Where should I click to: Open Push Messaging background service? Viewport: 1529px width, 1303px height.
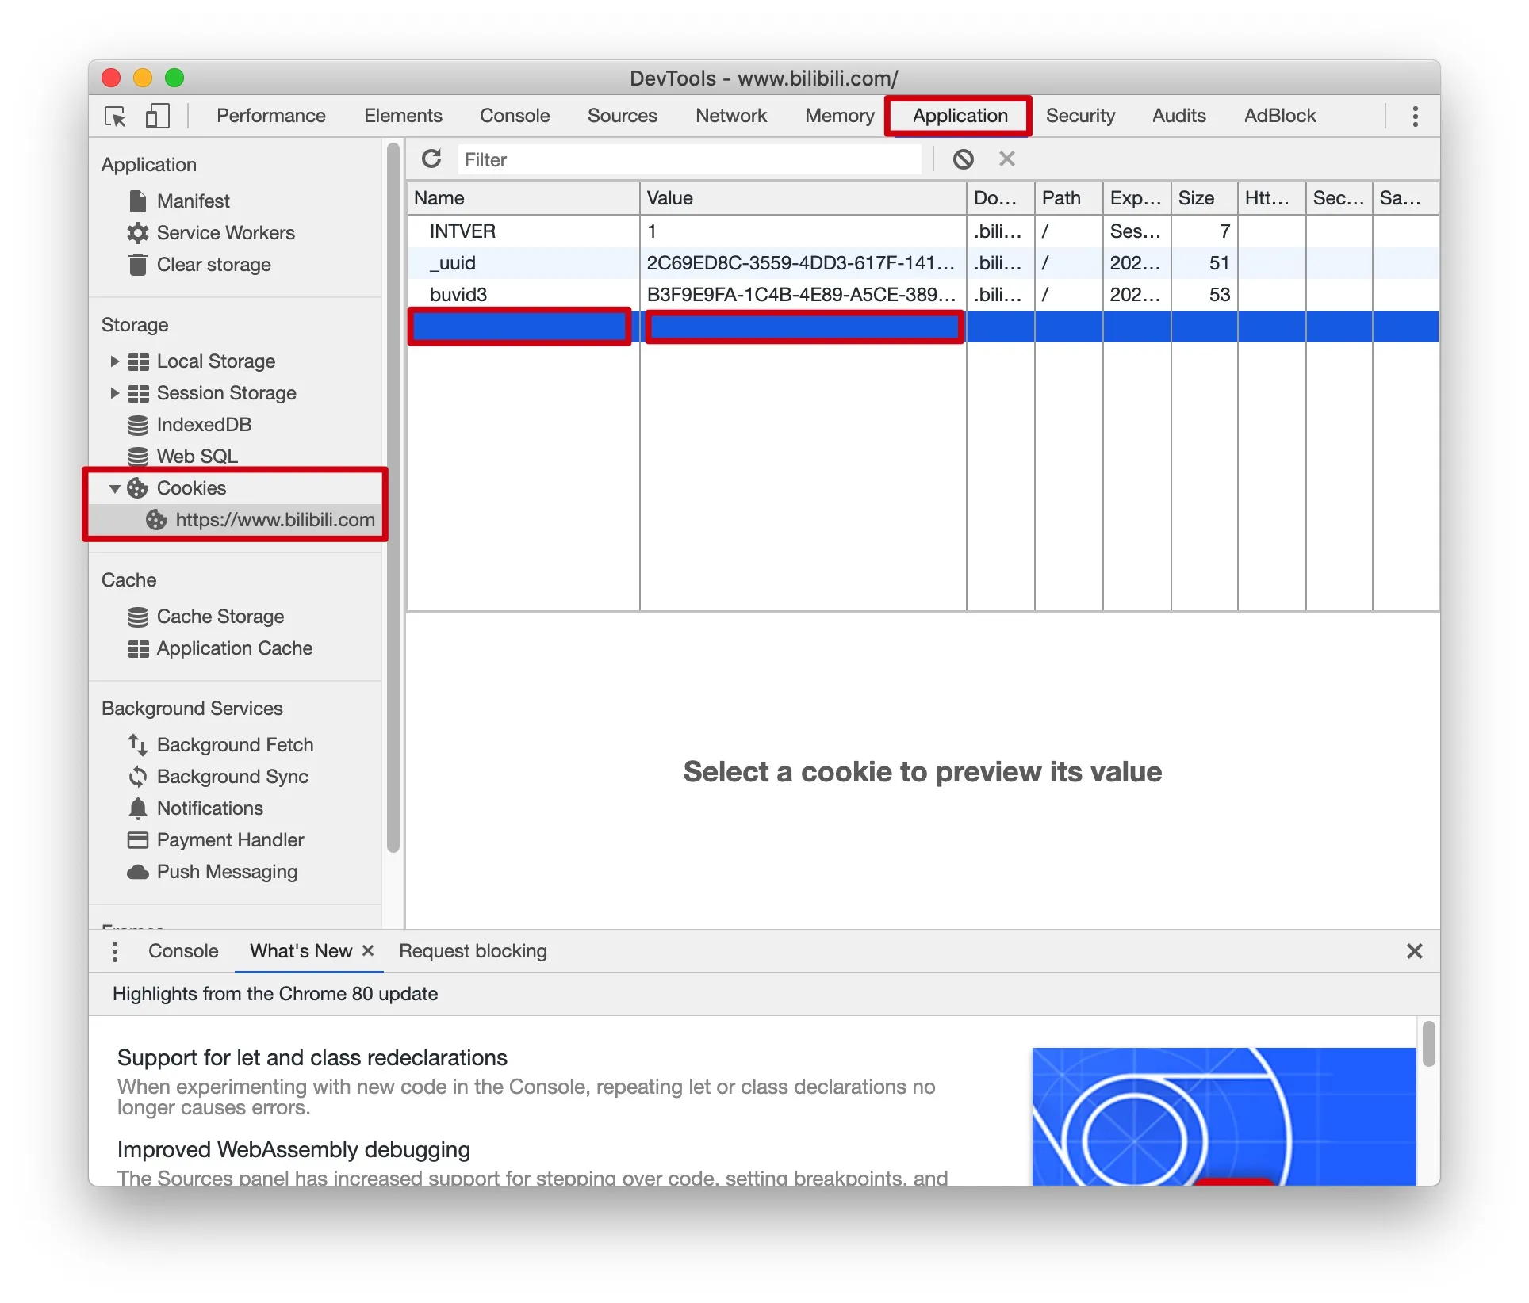pyautogui.click(x=227, y=872)
